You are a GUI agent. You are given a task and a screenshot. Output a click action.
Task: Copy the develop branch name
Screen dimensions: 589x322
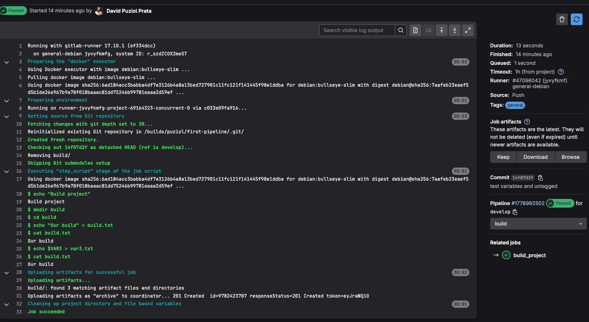(x=515, y=212)
